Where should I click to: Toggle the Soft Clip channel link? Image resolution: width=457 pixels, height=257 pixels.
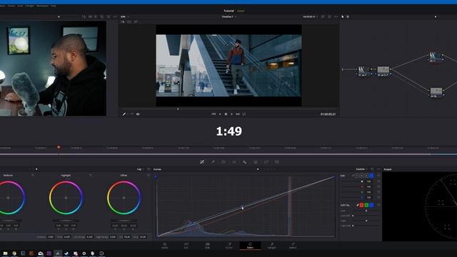pos(357,205)
